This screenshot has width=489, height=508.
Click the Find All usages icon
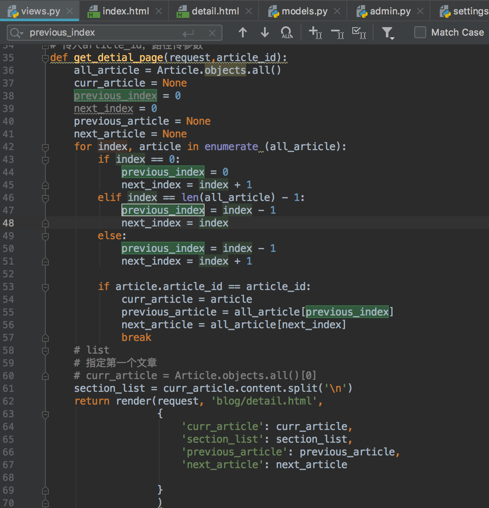[287, 33]
